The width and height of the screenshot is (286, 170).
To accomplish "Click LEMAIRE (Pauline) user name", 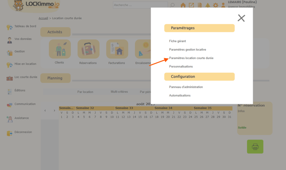I will [x=242, y=2].
